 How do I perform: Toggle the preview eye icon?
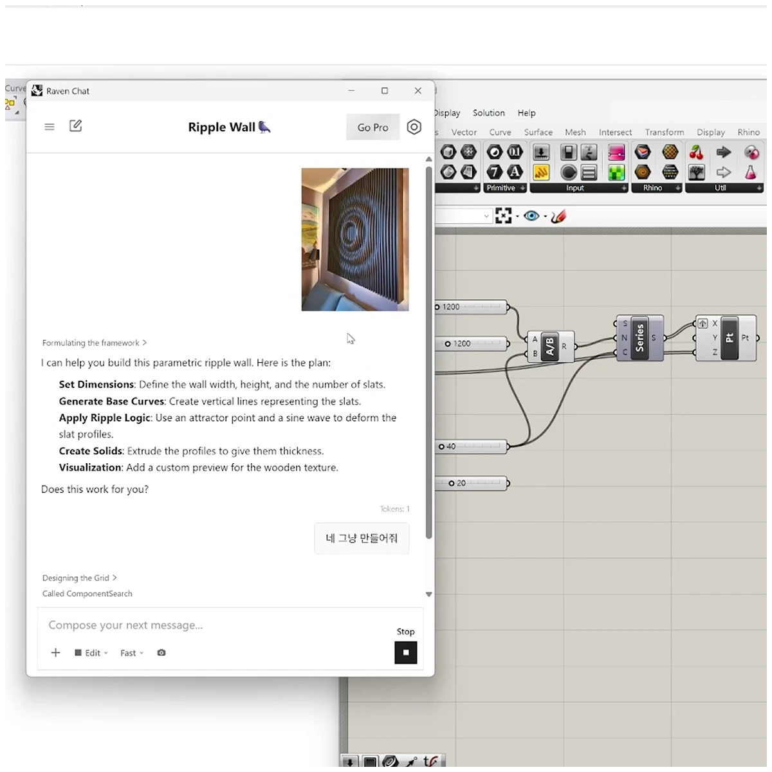tap(531, 216)
